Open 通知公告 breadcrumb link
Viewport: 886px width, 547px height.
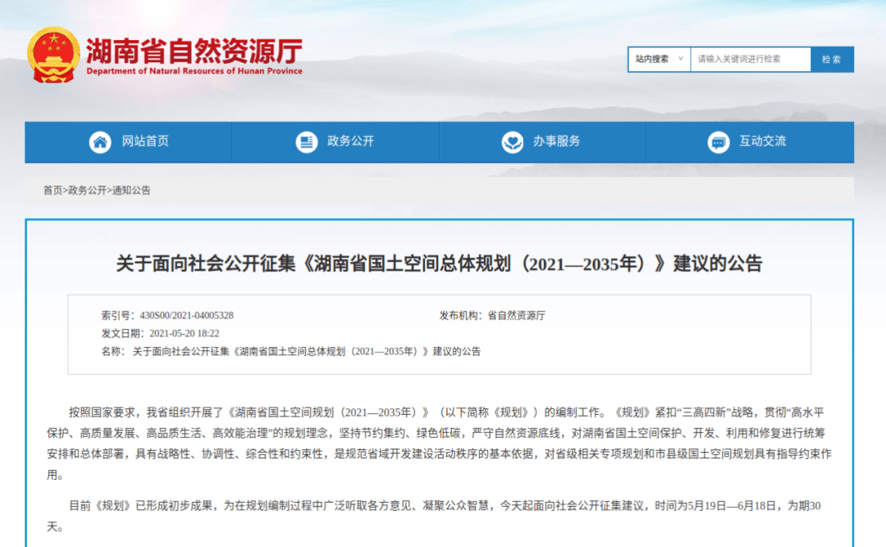tap(131, 190)
